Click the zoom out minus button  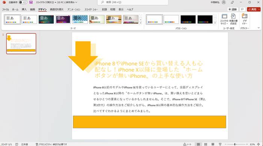tap(225, 145)
